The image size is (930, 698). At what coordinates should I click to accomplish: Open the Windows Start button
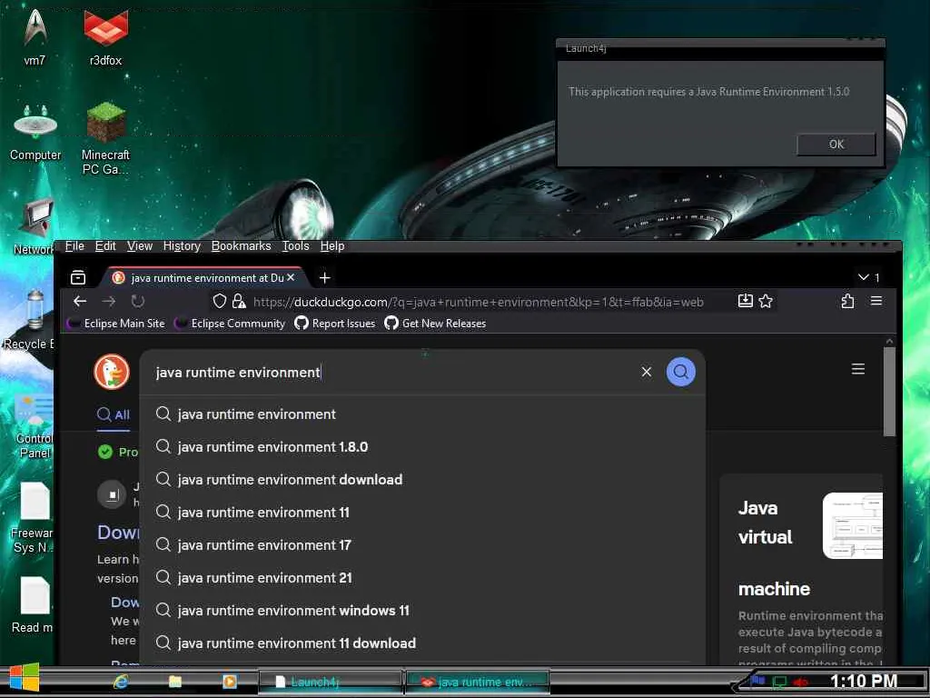(x=25, y=677)
